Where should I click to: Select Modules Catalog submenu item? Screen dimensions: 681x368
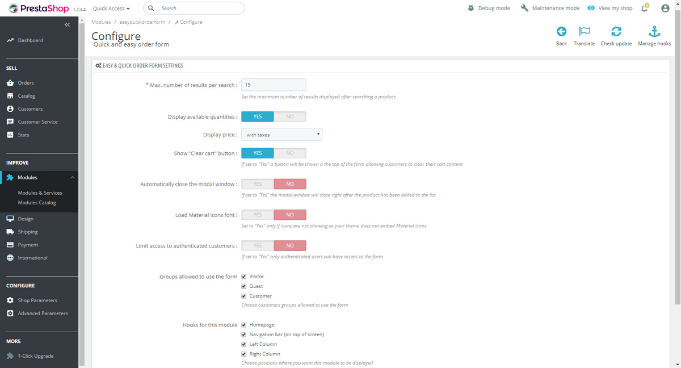[x=37, y=203]
